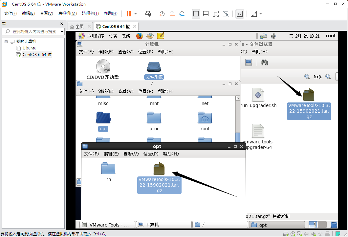Screen dimensions: 348x237
Task: Click the root user menu
Action: [x=331, y=36]
